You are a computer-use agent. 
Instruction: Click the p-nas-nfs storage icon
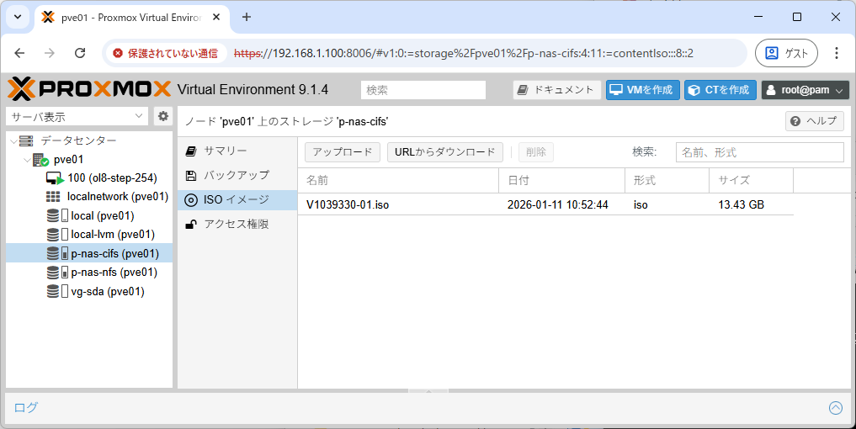[x=53, y=273]
